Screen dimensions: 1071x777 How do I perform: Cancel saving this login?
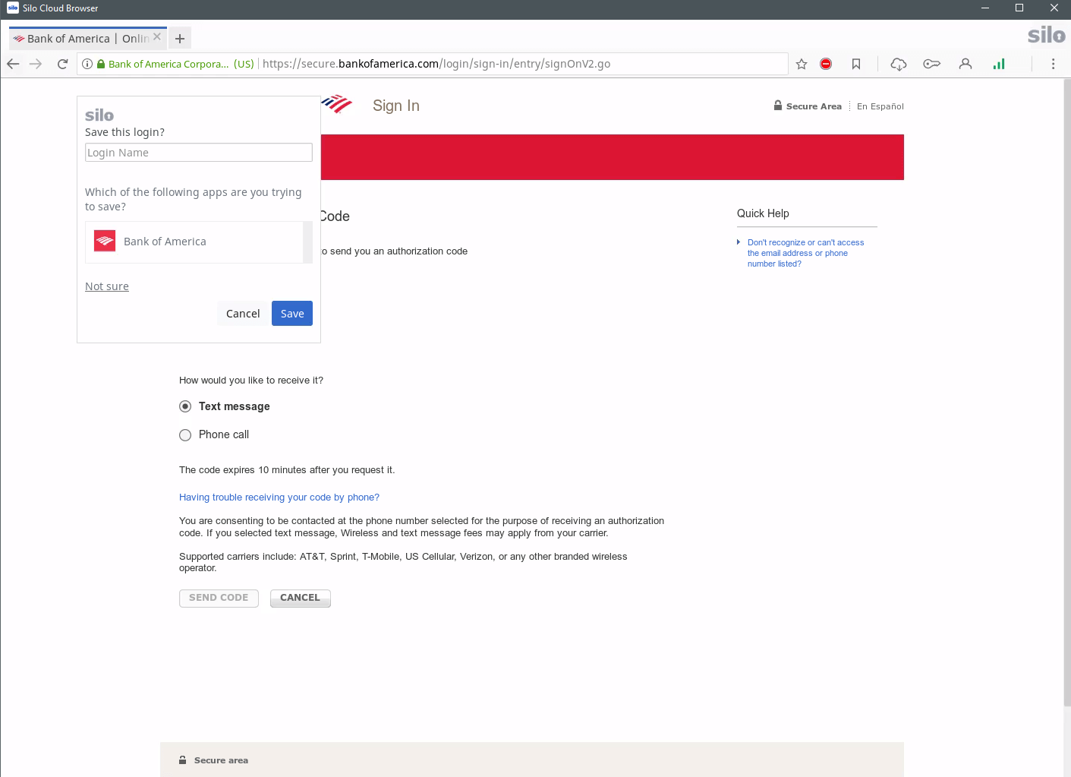243,314
